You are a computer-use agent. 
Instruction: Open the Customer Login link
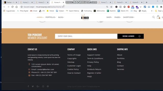74,66
